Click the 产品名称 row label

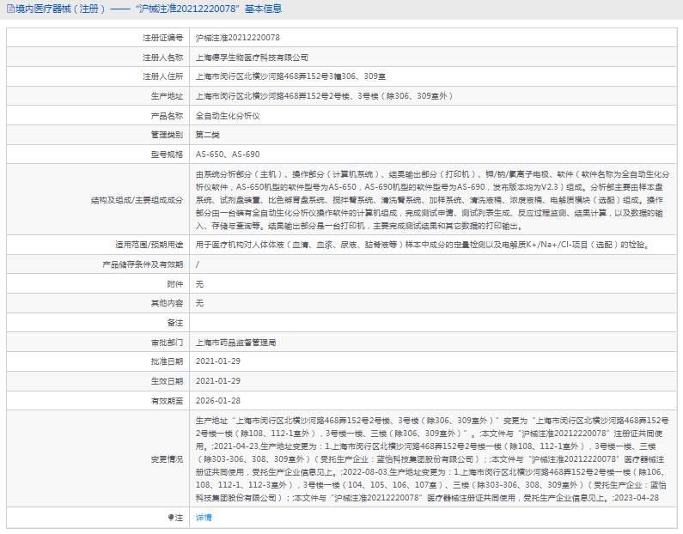(x=168, y=116)
